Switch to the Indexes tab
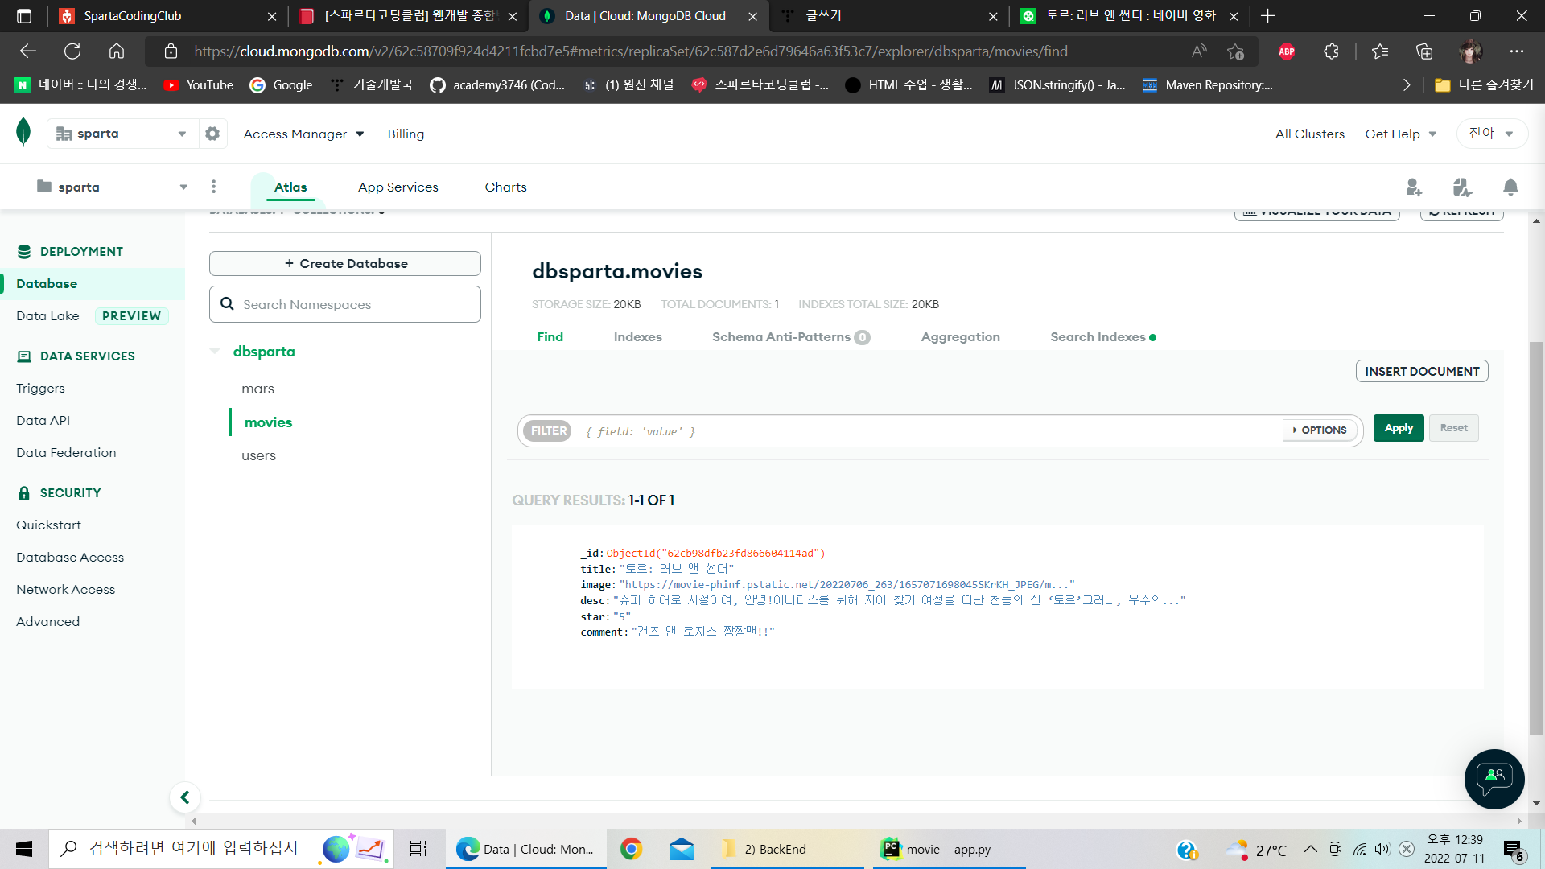 [x=637, y=337]
